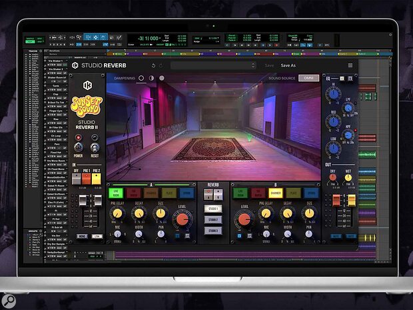Click the EQ MID knob
This screenshot has width=413, height=310.
[334, 121]
